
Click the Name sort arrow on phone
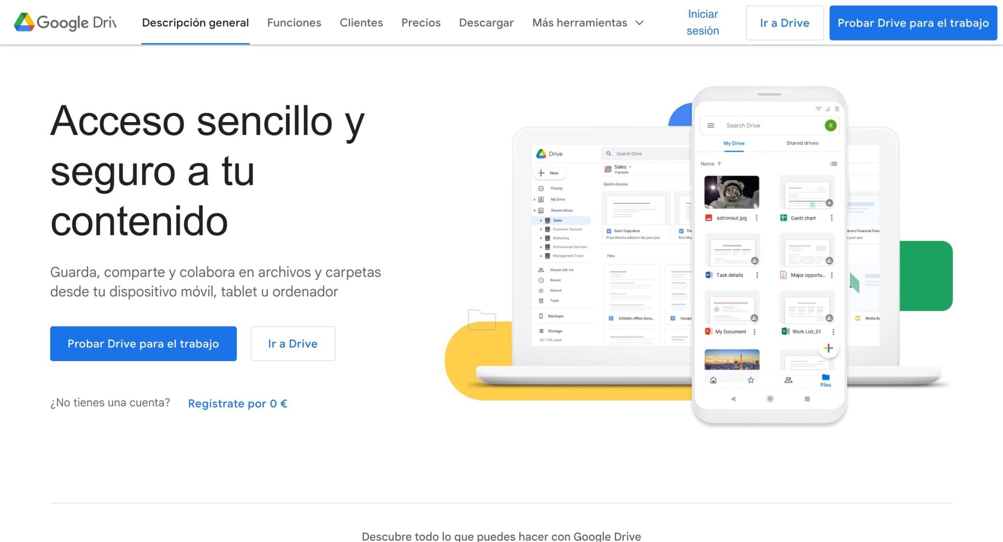[719, 164]
